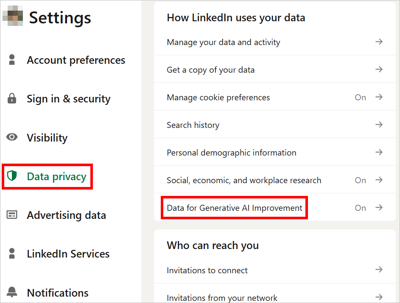
Task: Click the lock icon beside Sign in & security
Action: coord(12,99)
